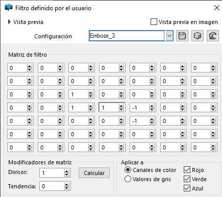Uncheck the Verde channel checkbox
Screen dimensions: 222x197
[x=187, y=179]
